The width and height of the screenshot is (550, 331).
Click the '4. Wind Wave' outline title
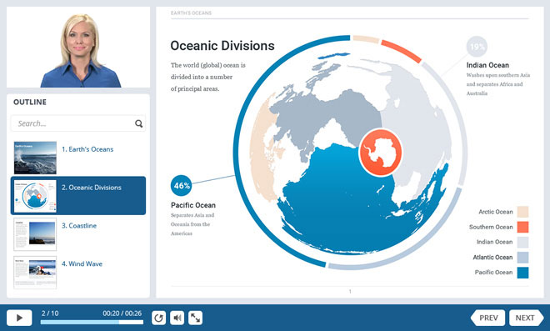[82, 264]
